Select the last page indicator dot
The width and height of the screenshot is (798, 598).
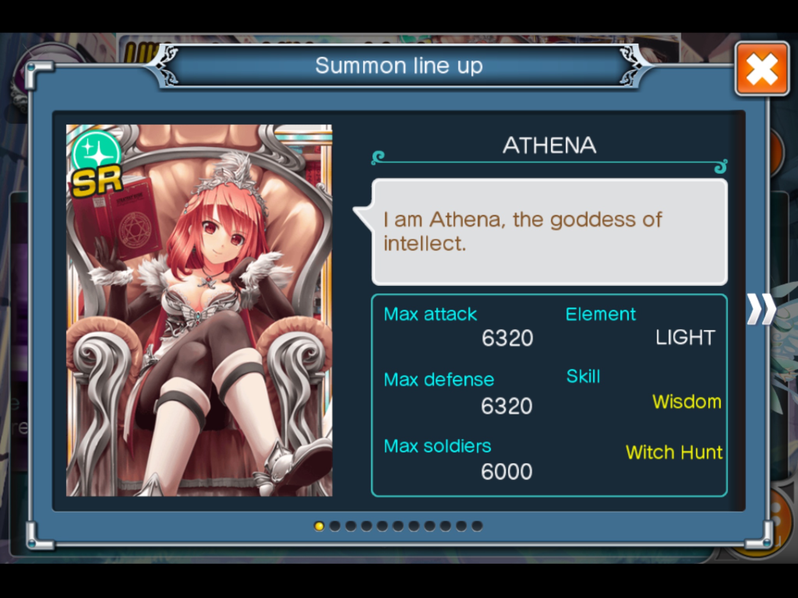[x=477, y=526]
